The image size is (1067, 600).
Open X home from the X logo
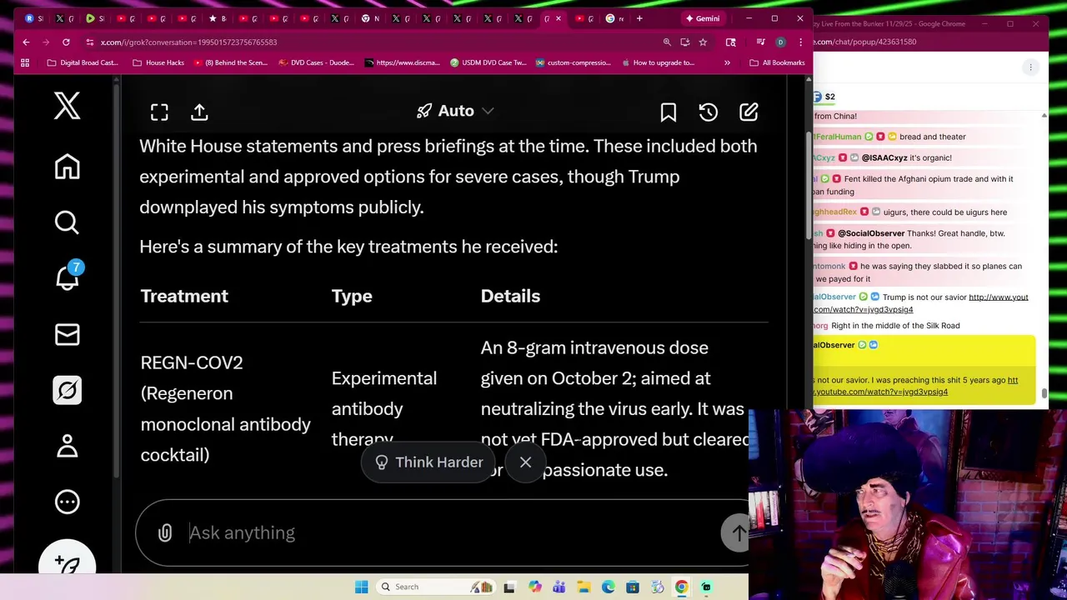pyautogui.click(x=67, y=106)
